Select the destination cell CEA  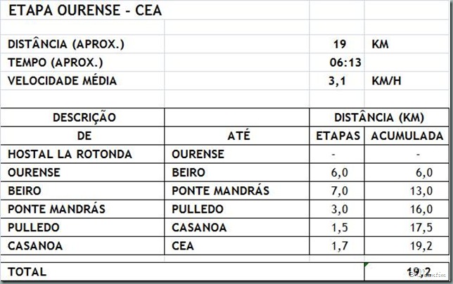click(237, 246)
